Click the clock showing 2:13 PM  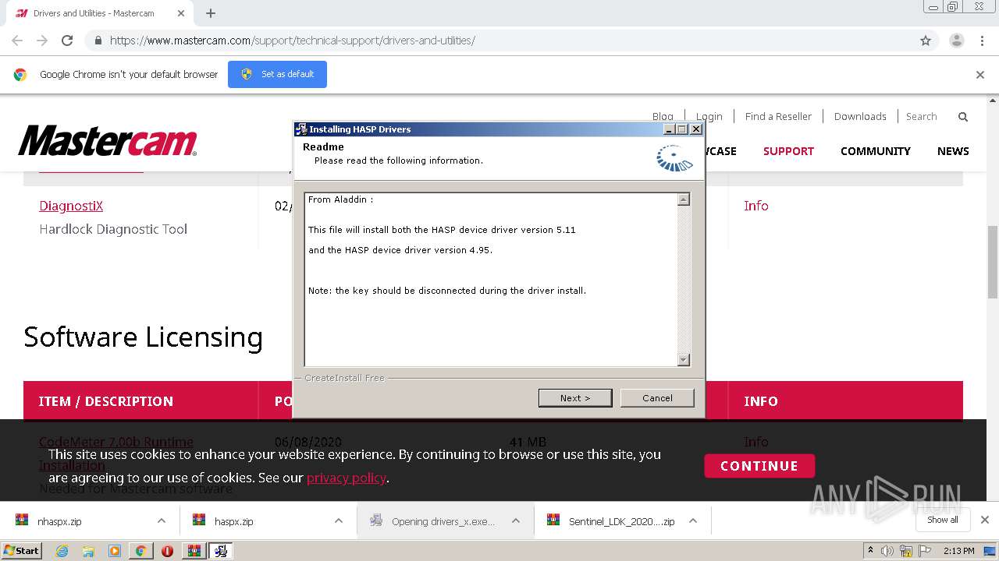click(x=958, y=551)
